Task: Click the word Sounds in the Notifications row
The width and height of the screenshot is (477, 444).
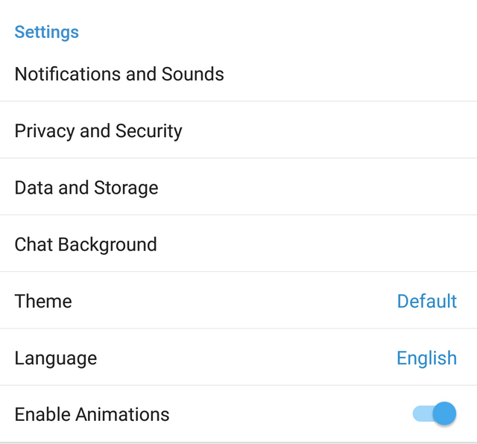Action: (x=196, y=74)
